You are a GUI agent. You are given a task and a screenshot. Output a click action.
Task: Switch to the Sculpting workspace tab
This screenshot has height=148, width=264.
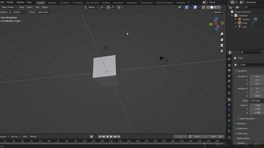tap(64, 3)
